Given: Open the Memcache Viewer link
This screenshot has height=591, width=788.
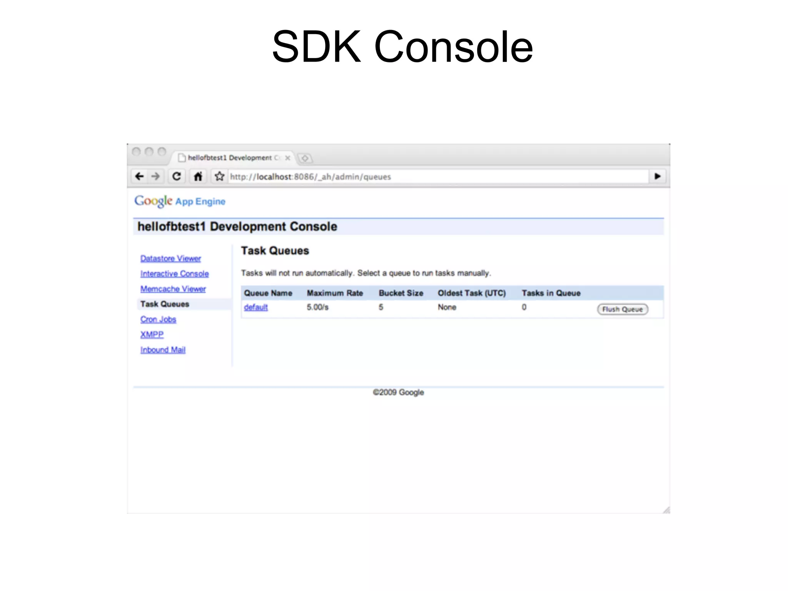Looking at the screenshot, I should coord(173,289).
